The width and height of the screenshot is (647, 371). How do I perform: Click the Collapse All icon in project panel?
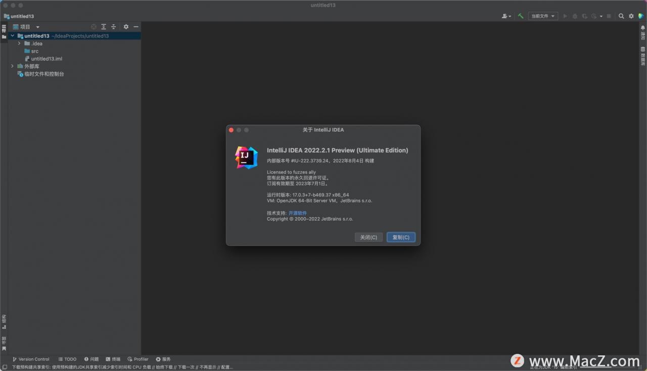114,27
